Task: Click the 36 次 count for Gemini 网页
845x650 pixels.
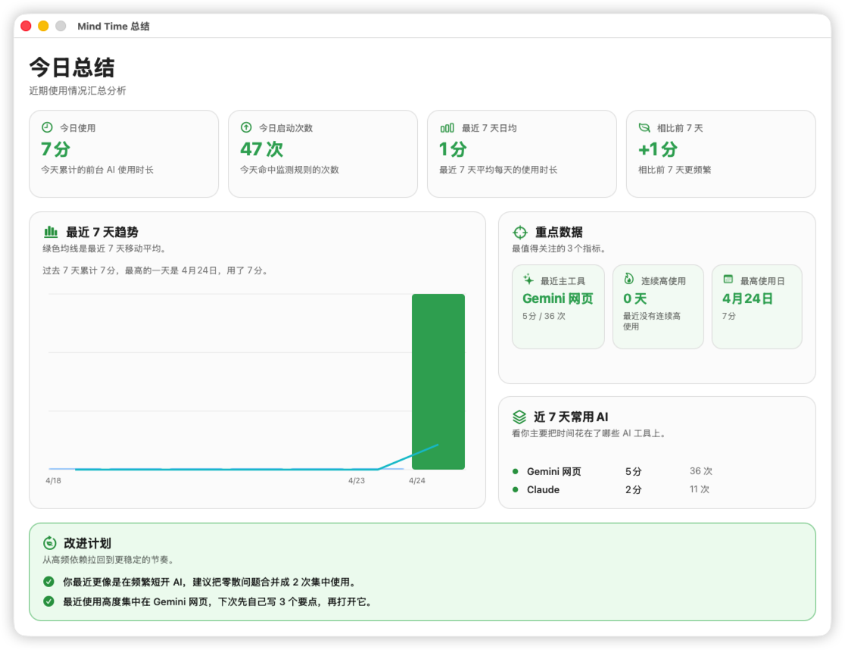Action: 701,471
